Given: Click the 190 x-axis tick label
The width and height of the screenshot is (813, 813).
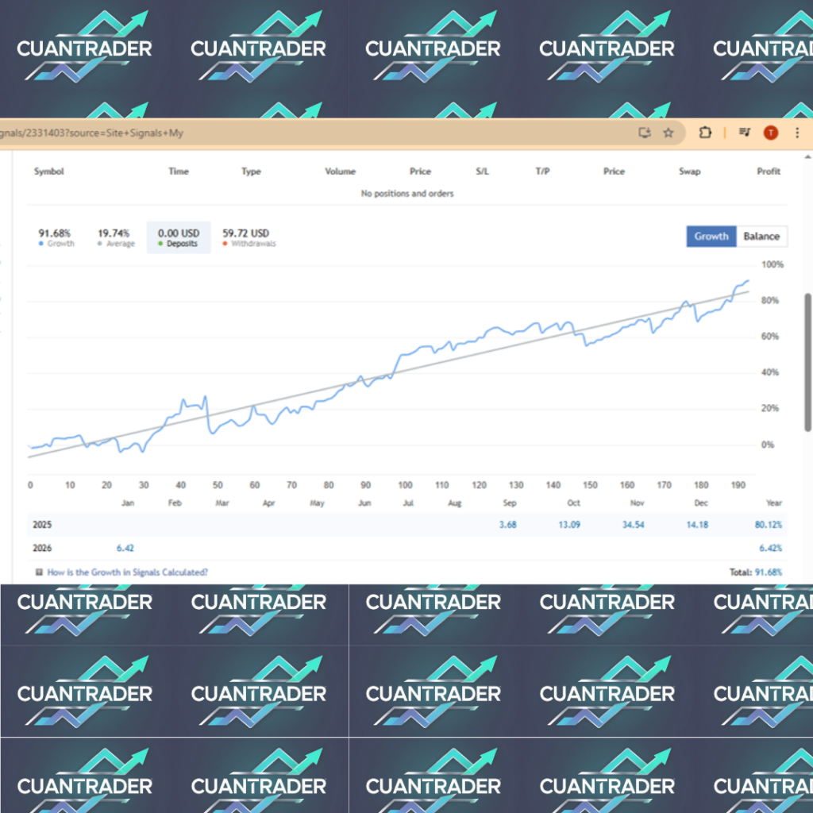Looking at the screenshot, I should click(x=738, y=485).
